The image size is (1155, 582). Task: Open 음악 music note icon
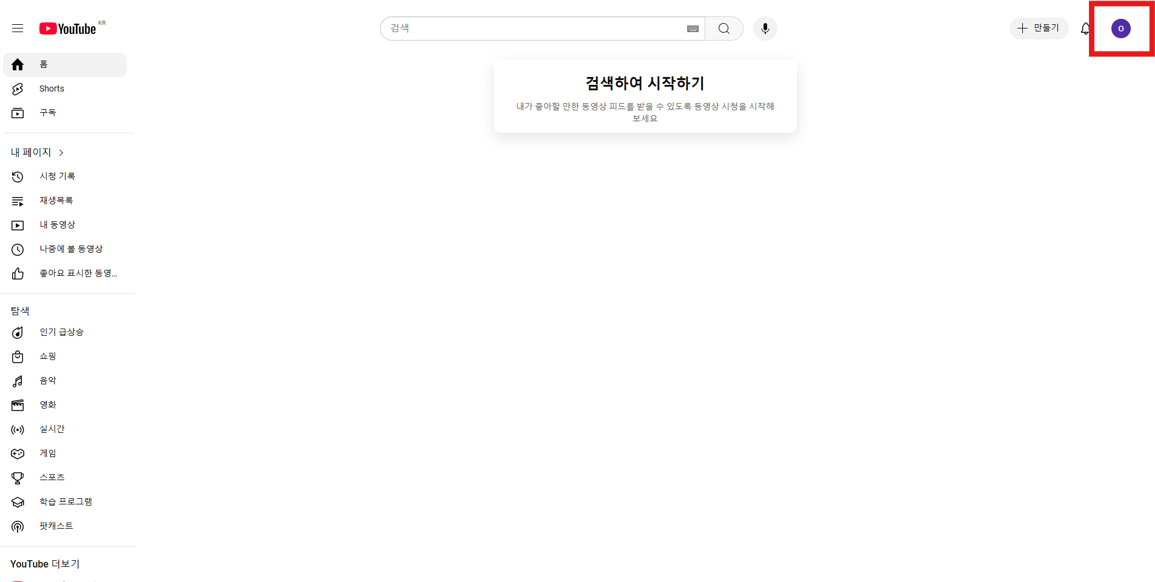click(x=18, y=381)
